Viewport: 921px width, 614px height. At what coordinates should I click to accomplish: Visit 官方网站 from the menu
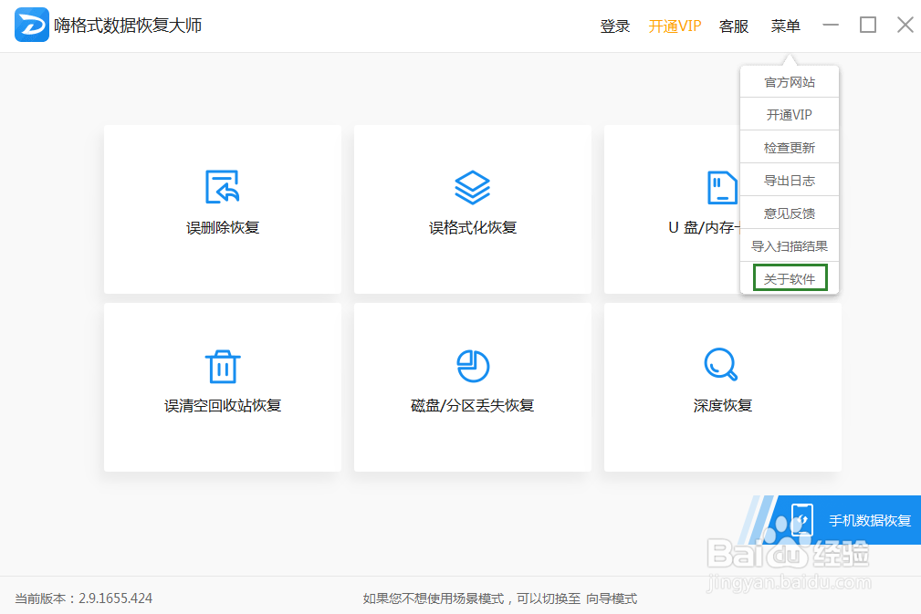[789, 80]
